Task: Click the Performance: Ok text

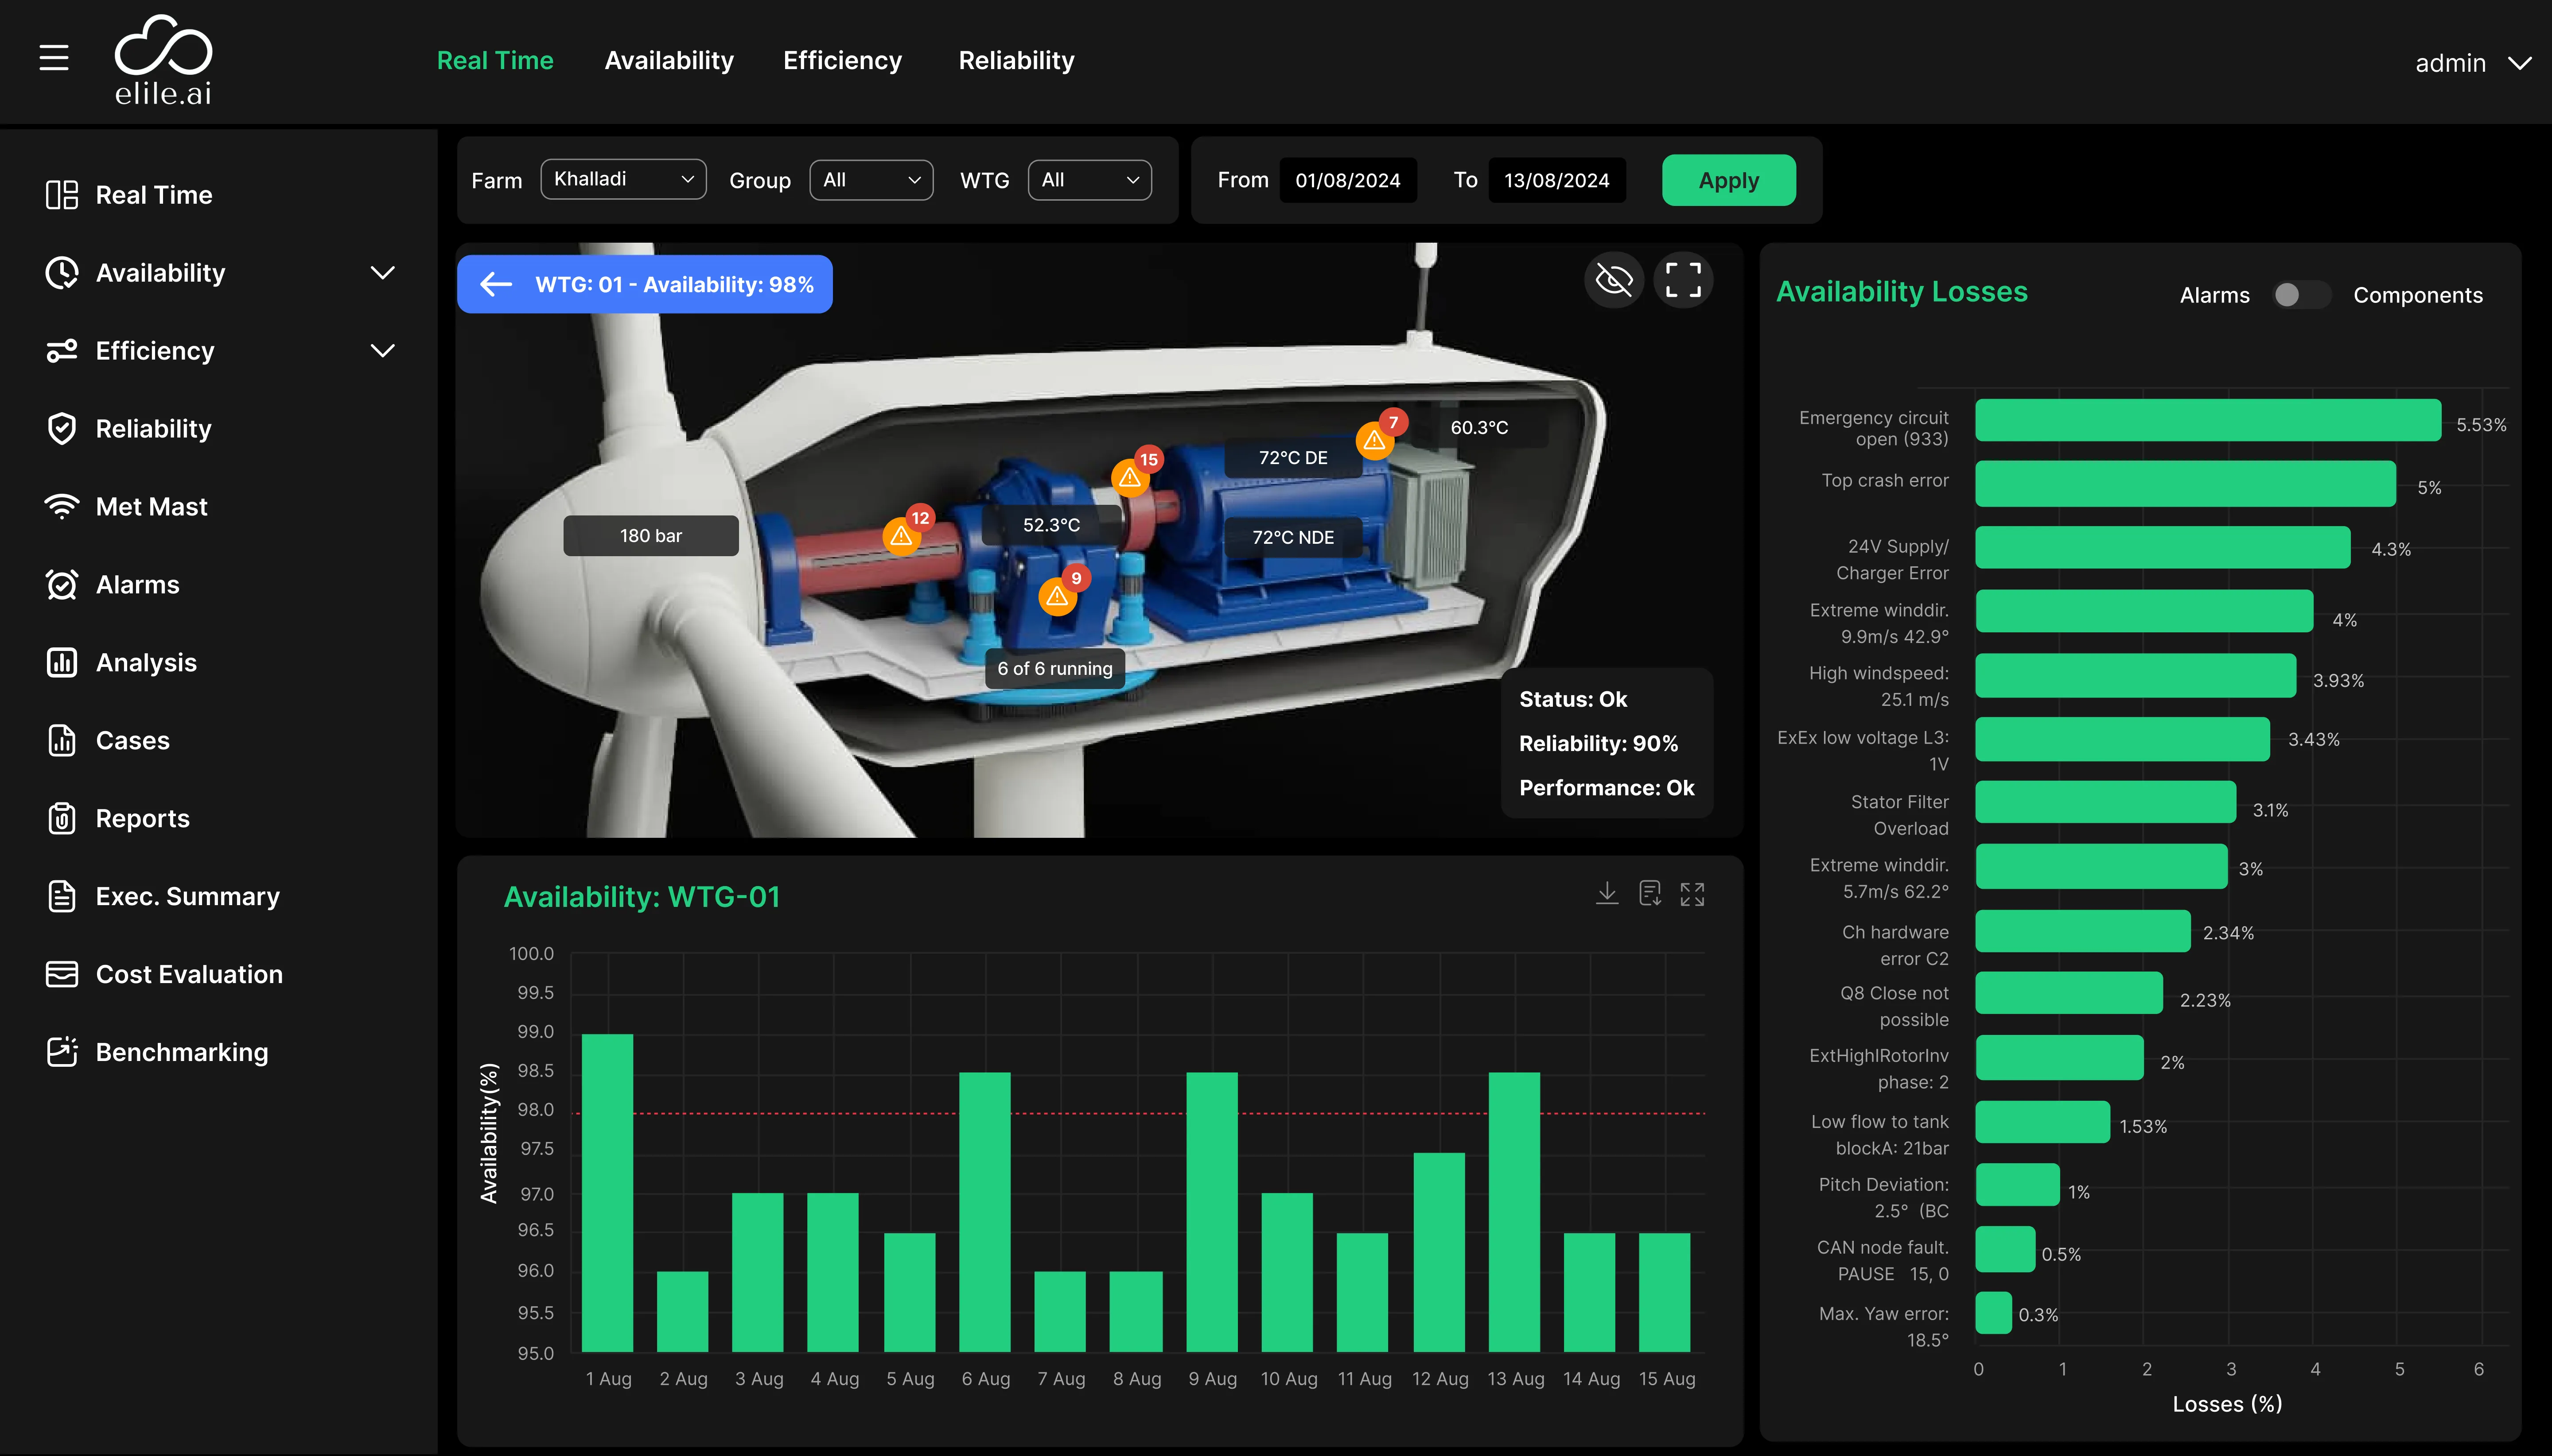Action: coord(1606,787)
